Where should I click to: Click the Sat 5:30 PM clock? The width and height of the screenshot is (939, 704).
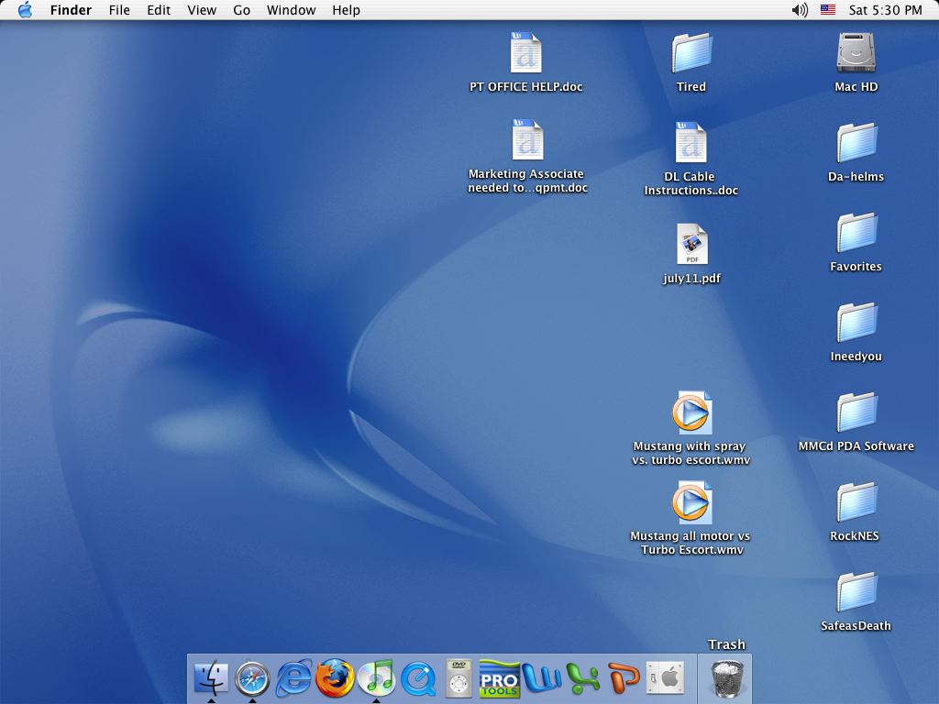point(885,10)
